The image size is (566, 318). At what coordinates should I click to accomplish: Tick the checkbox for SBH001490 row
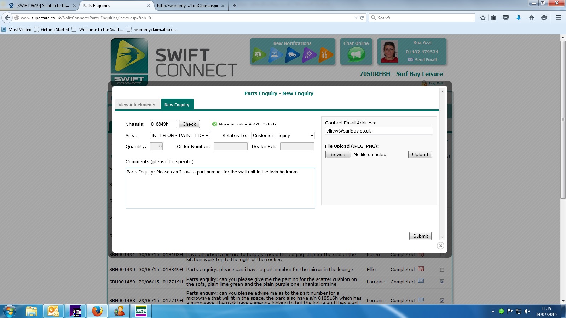point(442,270)
